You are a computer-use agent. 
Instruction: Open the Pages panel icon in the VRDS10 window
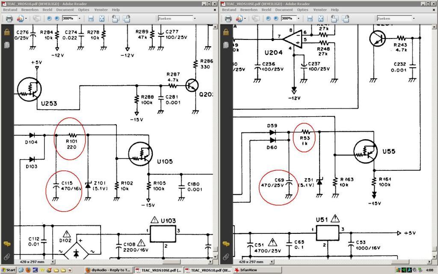click(7, 45)
